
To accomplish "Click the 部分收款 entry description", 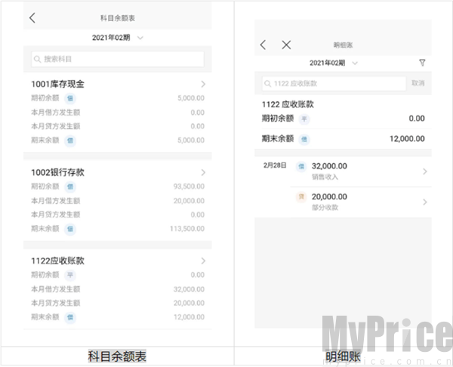I will click(x=325, y=208).
